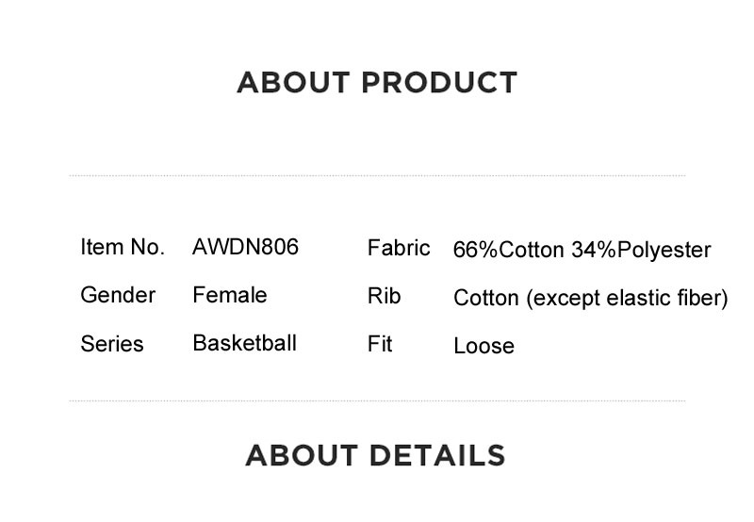Click the AWDN806 item number
This screenshot has height=522, width=754.
[245, 247]
